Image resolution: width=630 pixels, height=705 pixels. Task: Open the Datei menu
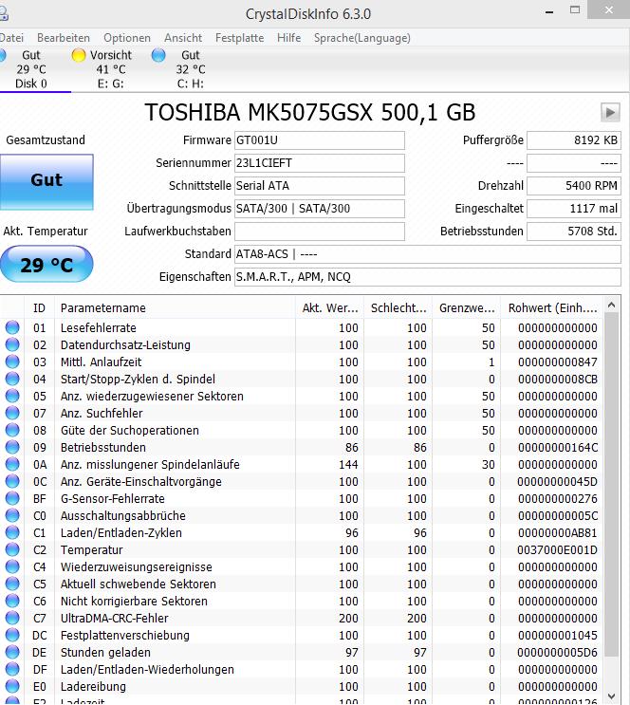pos(11,38)
